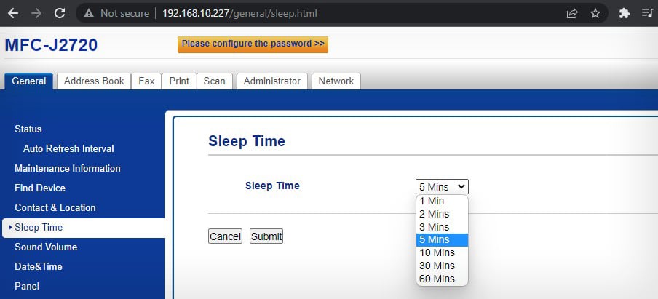Switch to the Address Book tab
This screenshot has width=658, height=299.
click(94, 81)
